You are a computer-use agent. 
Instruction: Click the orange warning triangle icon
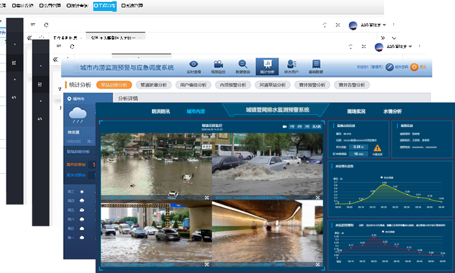(377, 148)
